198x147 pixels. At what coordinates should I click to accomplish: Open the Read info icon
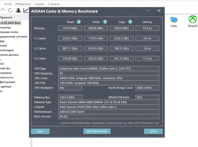click(x=79, y=22)
